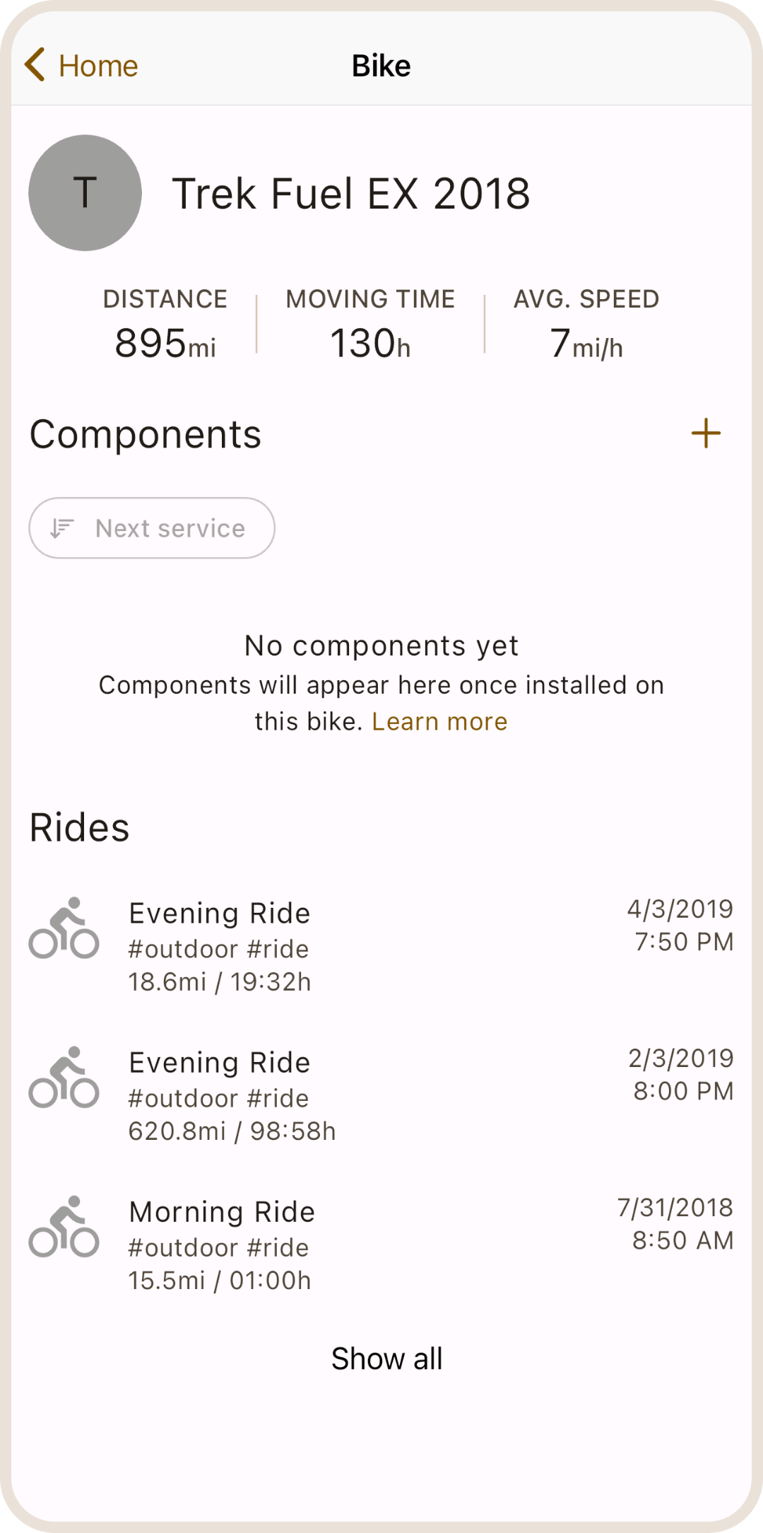Tap the Moving Time 130h stat
The image size is (763, 1533).
(x=370, y=325)
